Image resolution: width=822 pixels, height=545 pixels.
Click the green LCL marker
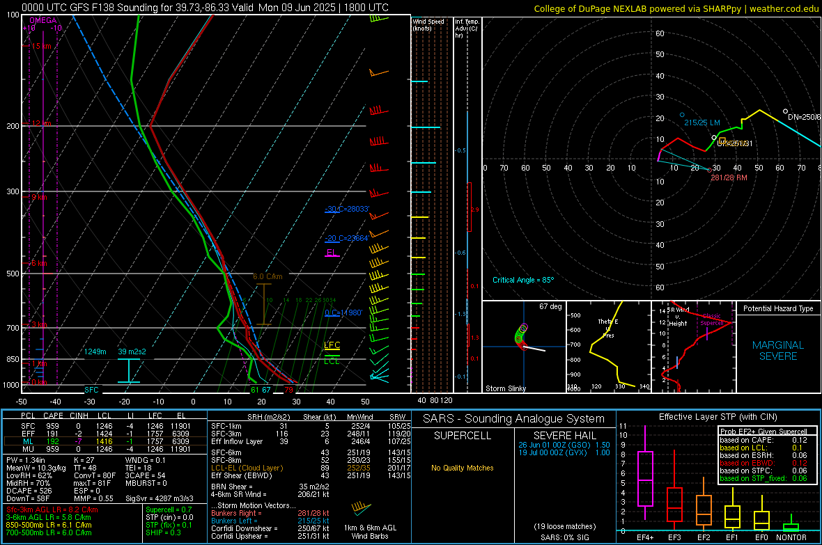coord(332,361)
